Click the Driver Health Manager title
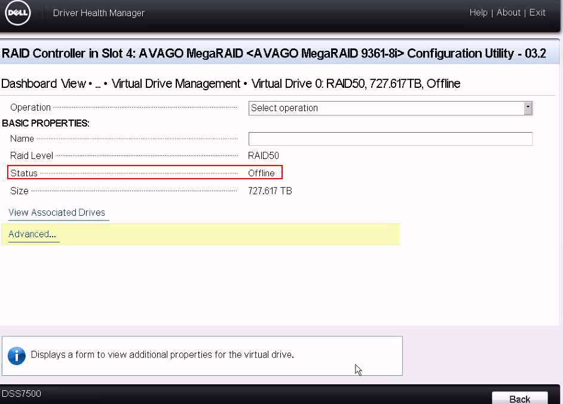 point(99,13)
